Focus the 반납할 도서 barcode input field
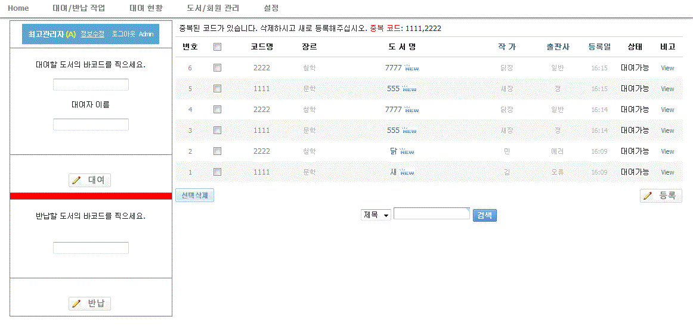Image resolution: width=693 pixels, height=329 pixels. point(91,248)
